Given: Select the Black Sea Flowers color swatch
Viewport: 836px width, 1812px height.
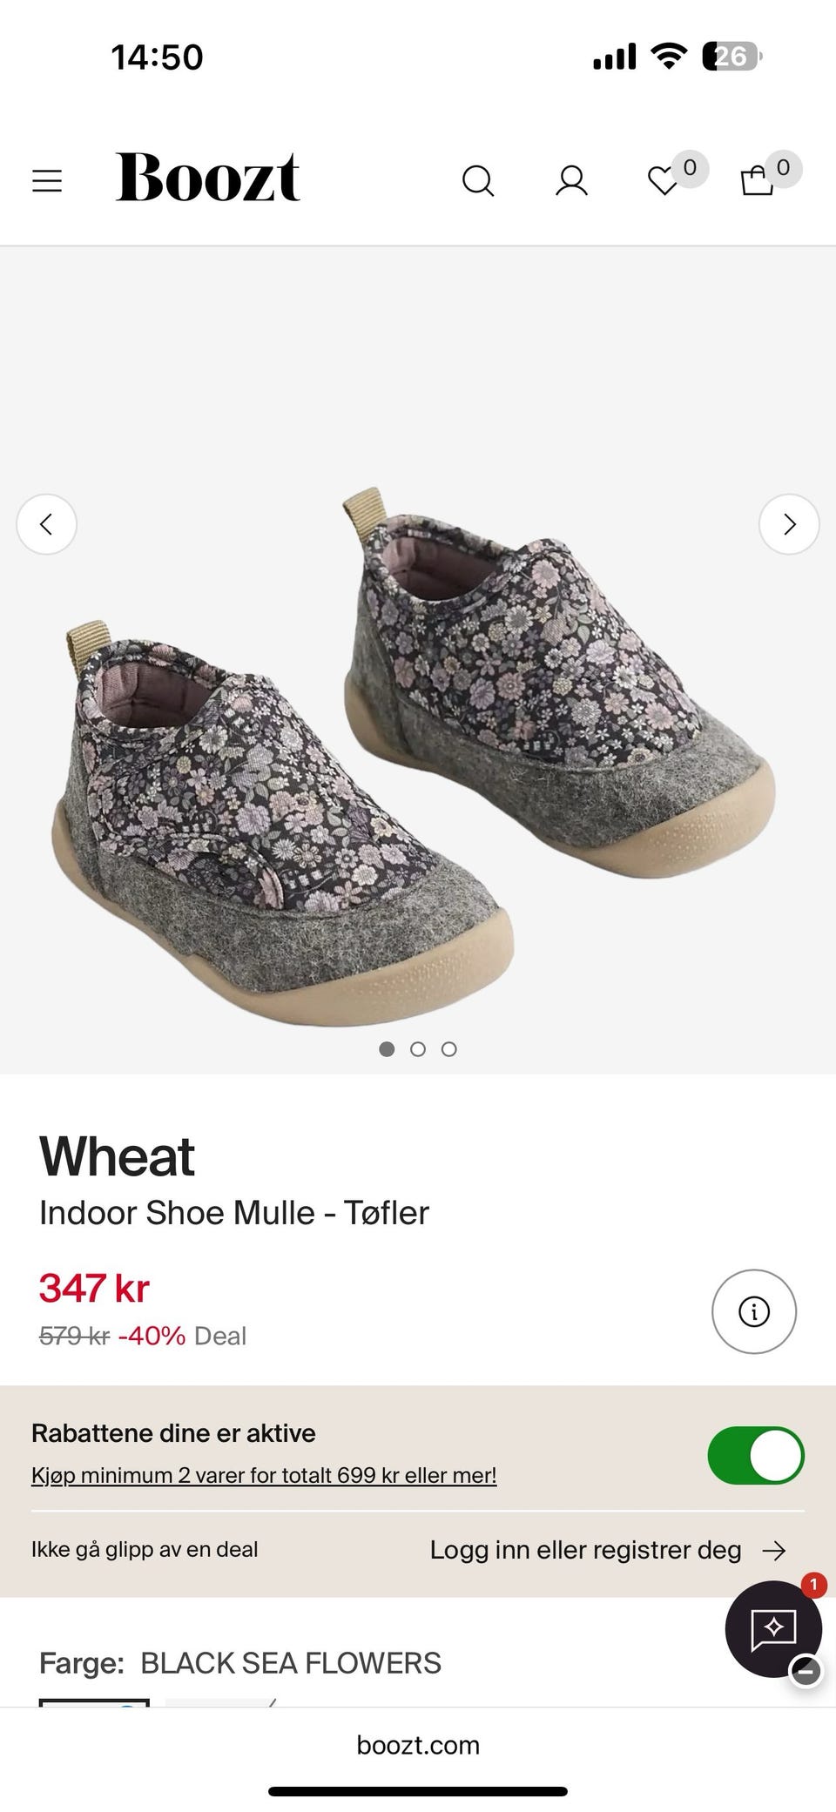Looking at the screenshot, I should [x=94, y=1702].
